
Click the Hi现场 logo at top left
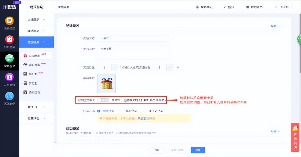[x=10, y=7]
